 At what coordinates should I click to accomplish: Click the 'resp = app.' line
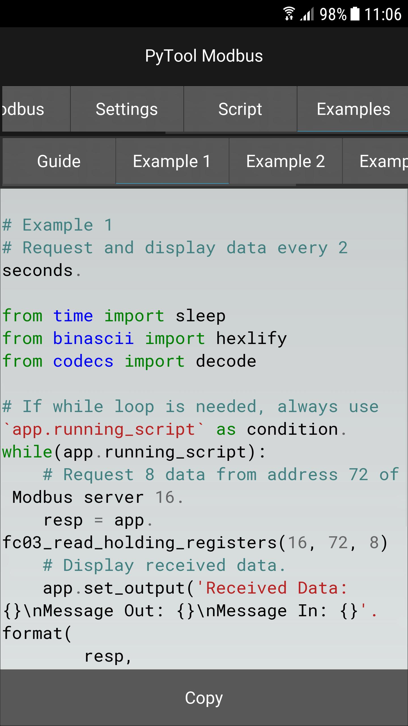(x=98, y=520)
